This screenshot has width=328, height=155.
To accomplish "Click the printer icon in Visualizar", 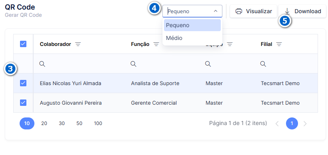I will [x=239, y=11].
